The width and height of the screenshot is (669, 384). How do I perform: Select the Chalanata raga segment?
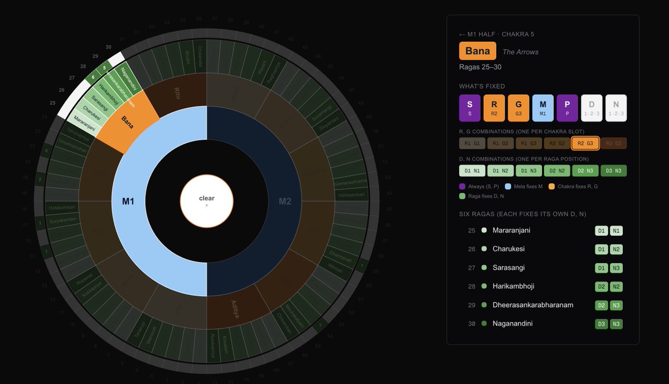201,55
